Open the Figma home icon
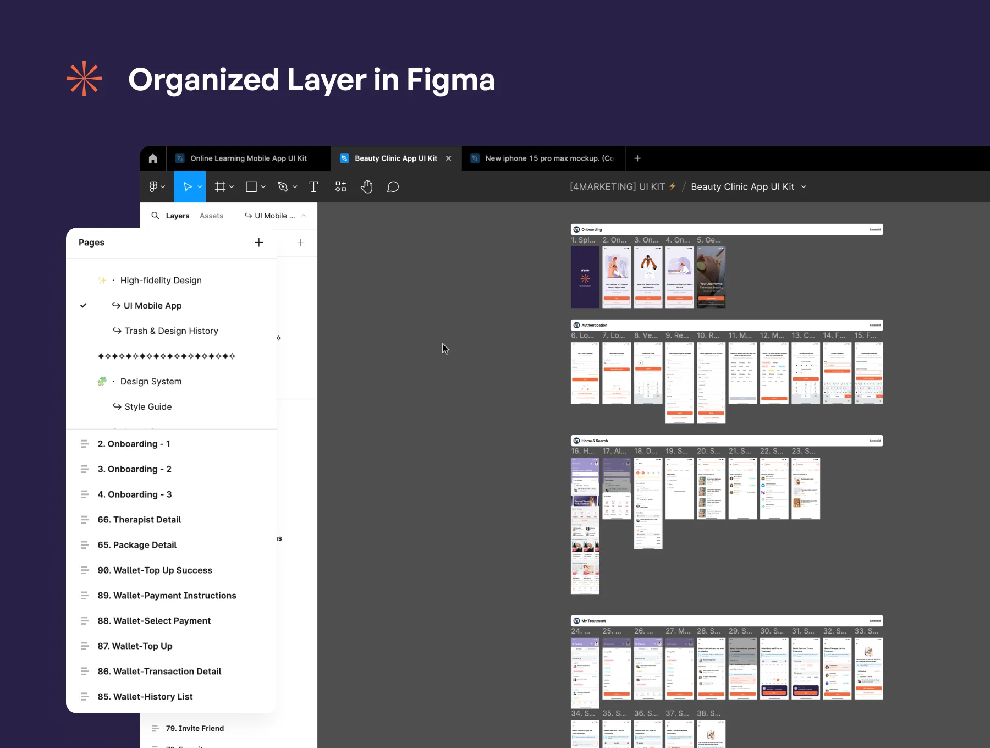The width and height of the screenshot is (990, 748). (x=153, y=158)
